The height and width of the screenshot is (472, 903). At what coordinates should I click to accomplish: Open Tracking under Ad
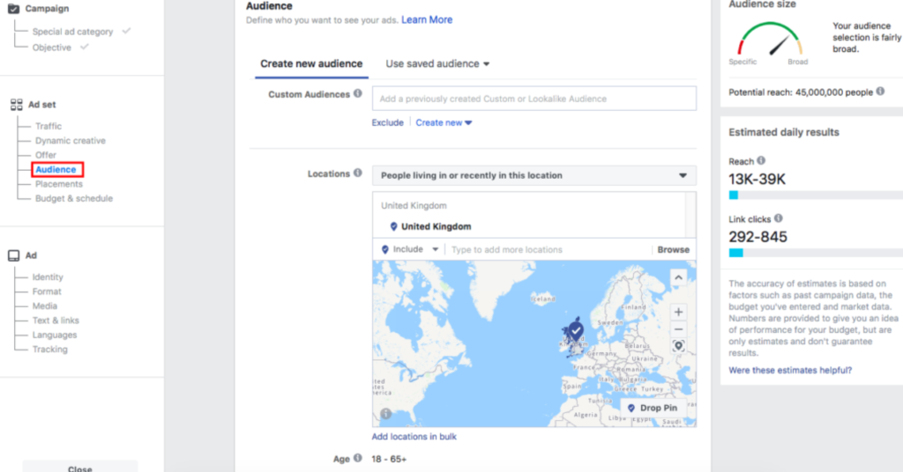(49, 349)
